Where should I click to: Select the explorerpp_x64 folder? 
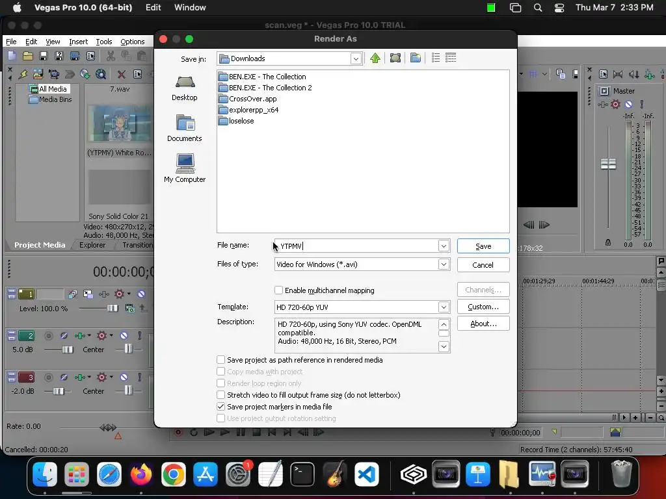(x=248, y=110)
